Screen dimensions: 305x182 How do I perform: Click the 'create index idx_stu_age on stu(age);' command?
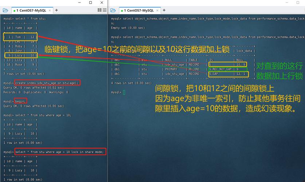click(47, 83)
